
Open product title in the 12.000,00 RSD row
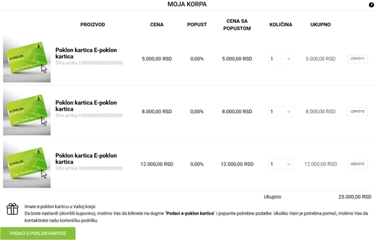click(86, 159)
